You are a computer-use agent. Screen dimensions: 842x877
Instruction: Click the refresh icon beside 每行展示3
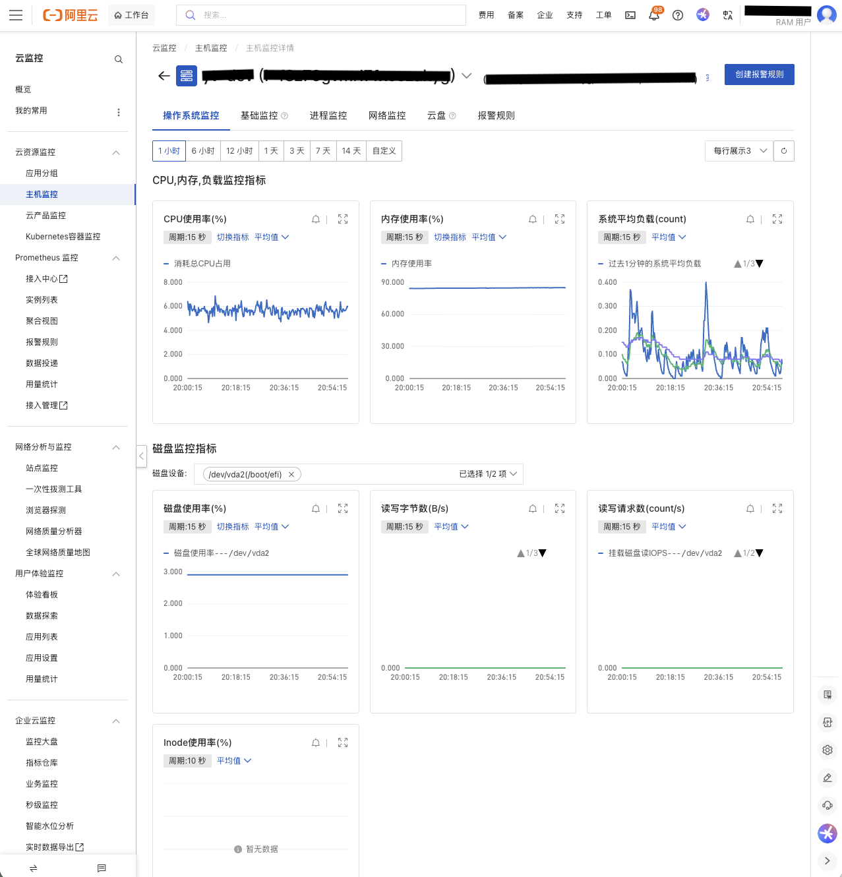784,151
